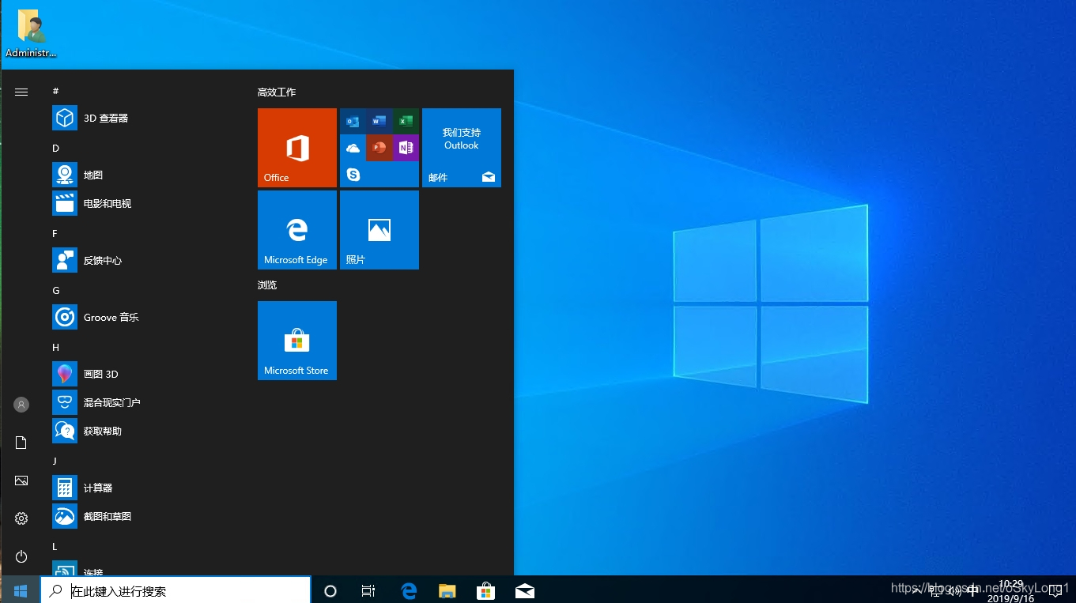Open Documents from Start sidebar icon
This screenshot has width=1076, height=603.
coord(21,443)
